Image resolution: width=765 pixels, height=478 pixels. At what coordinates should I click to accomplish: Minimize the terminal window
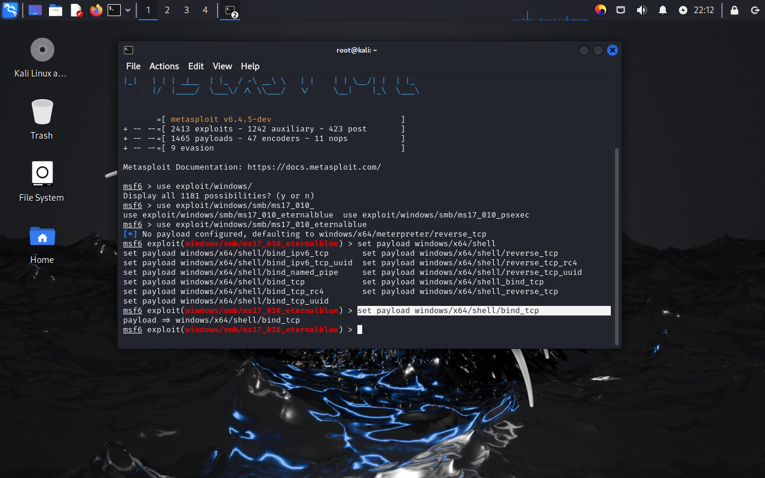[x=584, y=50]
